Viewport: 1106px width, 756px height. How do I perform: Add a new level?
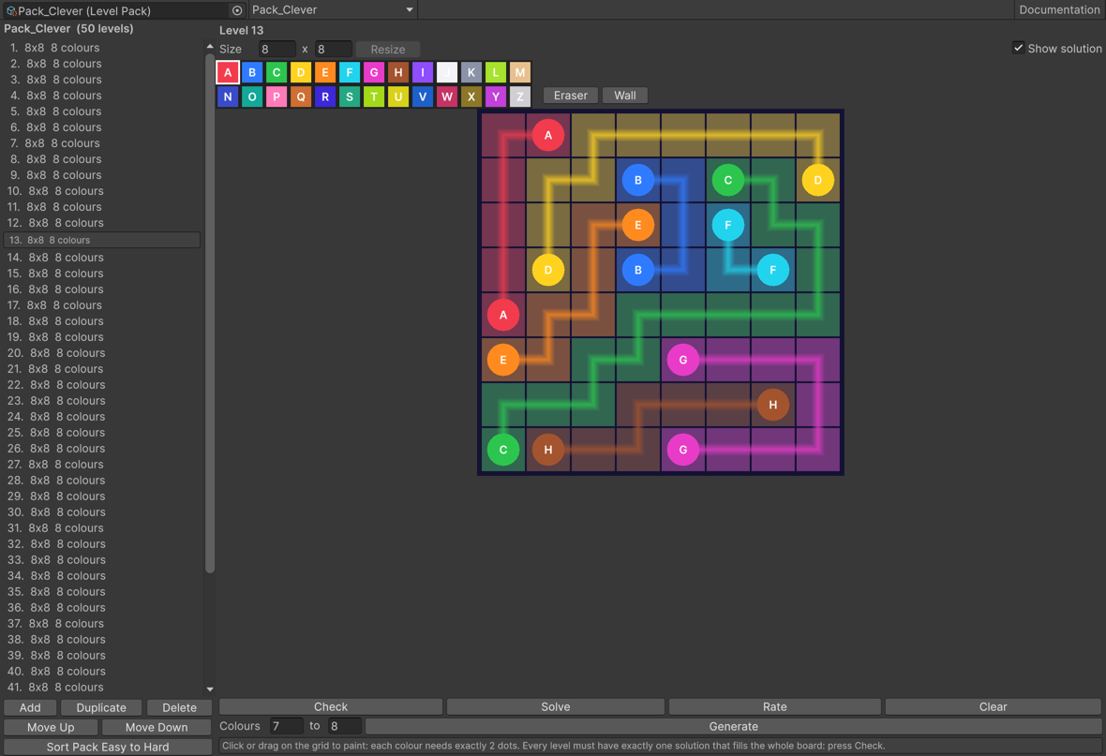click(30, 707)
